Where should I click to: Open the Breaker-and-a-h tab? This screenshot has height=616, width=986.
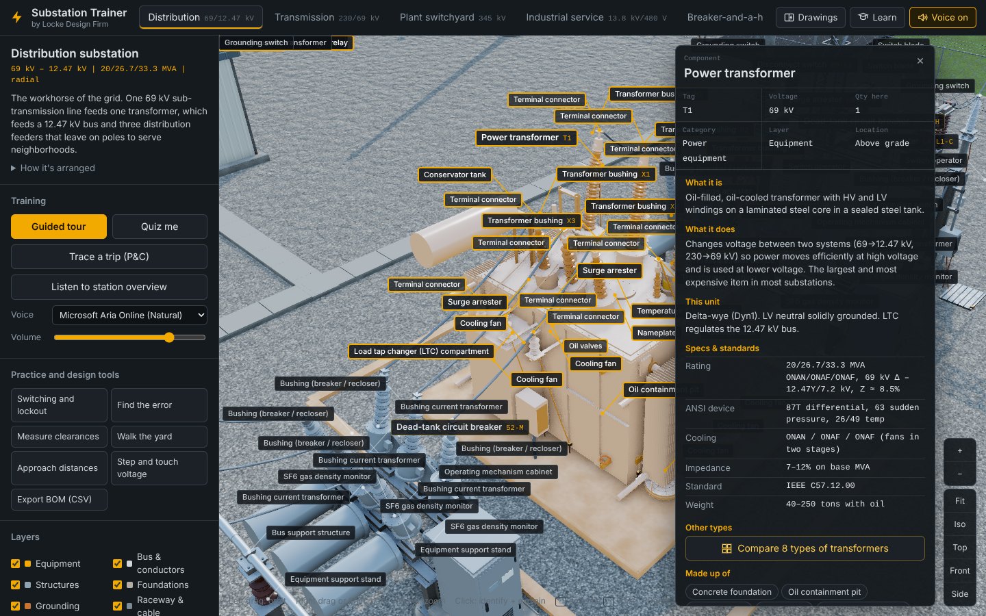[725, 17]
